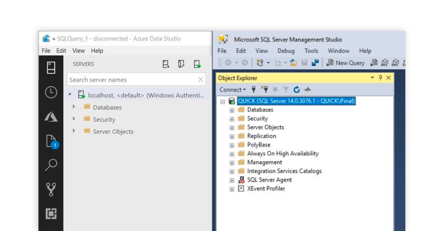
Task: Click the Navigate Forward arrow in SSMS toolbar
Action: [x=245, y=63]
